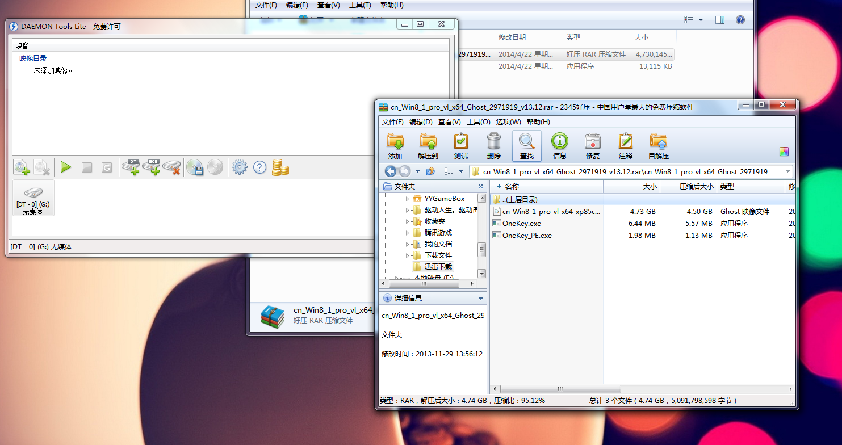
Task: Expand the 腾讯游戏 folder tree node
Action: [407, 233]
